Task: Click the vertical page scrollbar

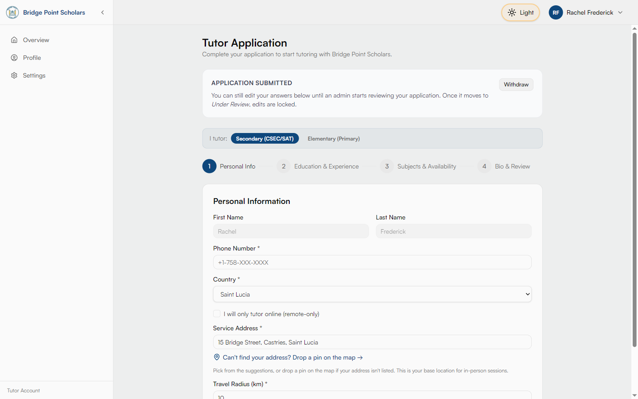Action: tap(634, 190)
